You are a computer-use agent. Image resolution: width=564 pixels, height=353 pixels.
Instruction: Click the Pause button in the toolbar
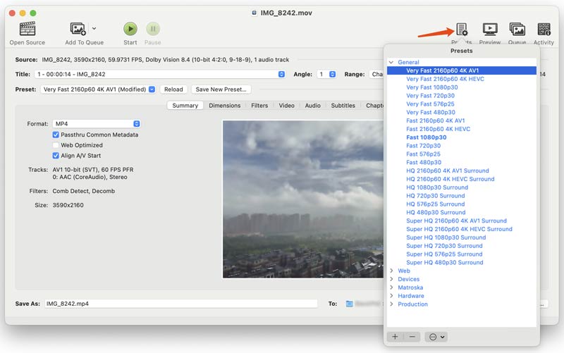[x=153, y=29]
